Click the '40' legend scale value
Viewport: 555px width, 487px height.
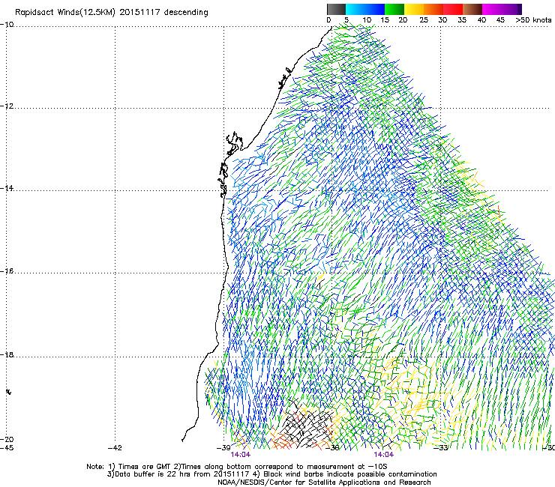point(481,20)
